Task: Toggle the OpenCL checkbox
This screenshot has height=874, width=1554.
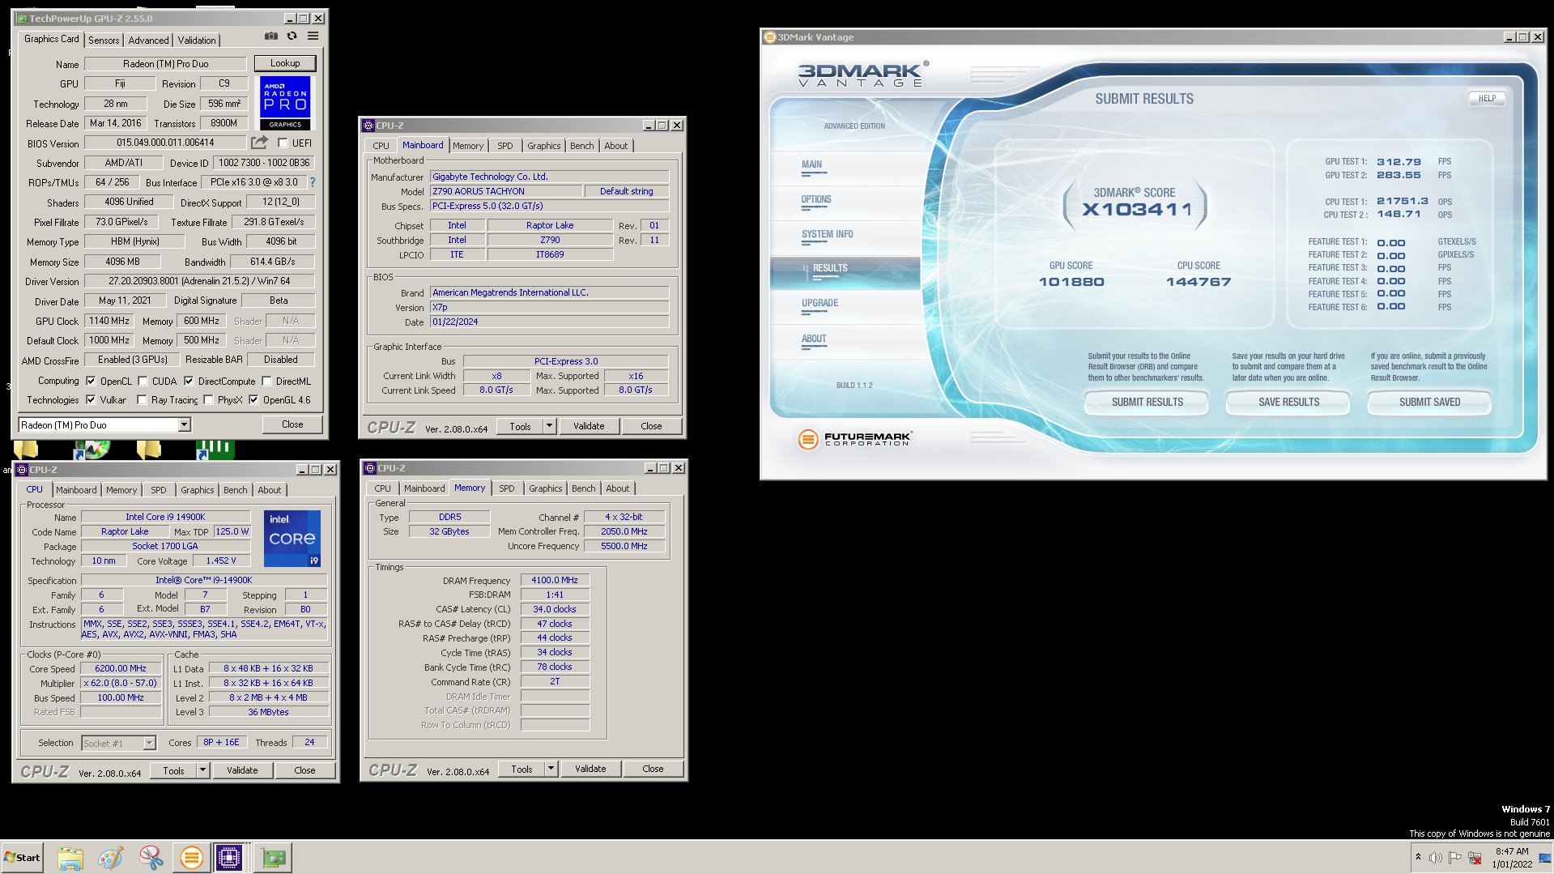Action: 91,381
